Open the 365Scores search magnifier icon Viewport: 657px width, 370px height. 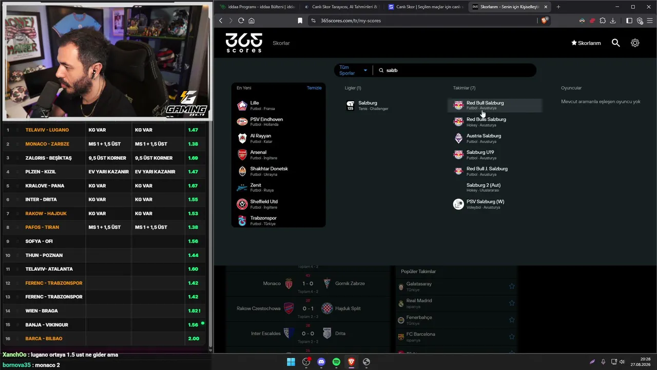(x=616, y=43)
